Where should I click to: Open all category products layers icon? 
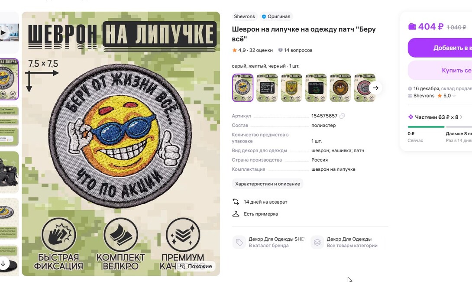pos(317,242)
